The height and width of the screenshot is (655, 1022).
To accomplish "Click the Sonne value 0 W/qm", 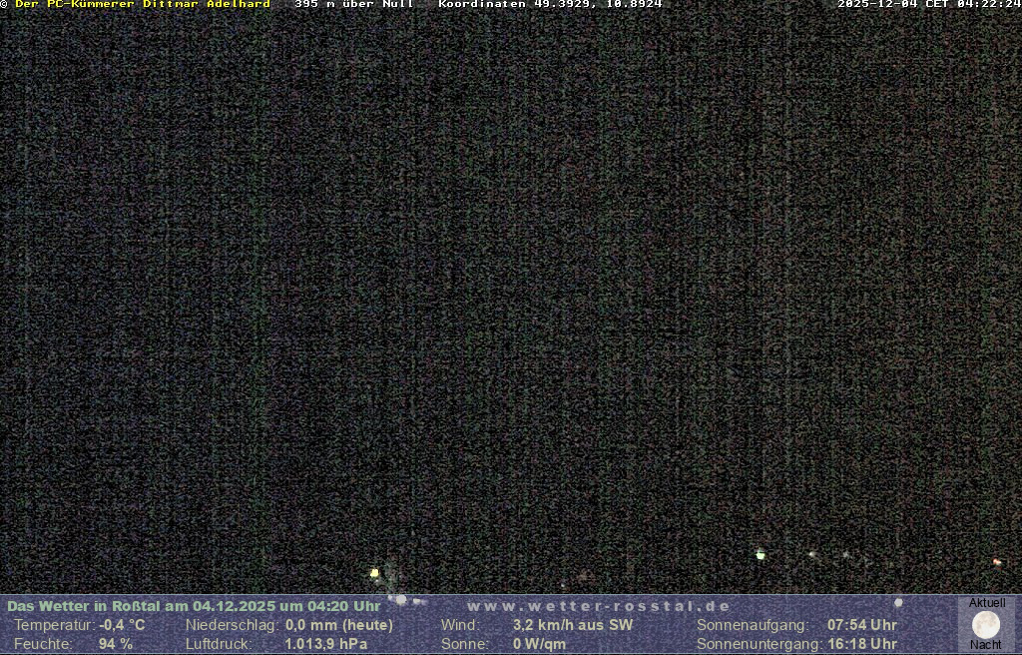I will click(539, 644).
